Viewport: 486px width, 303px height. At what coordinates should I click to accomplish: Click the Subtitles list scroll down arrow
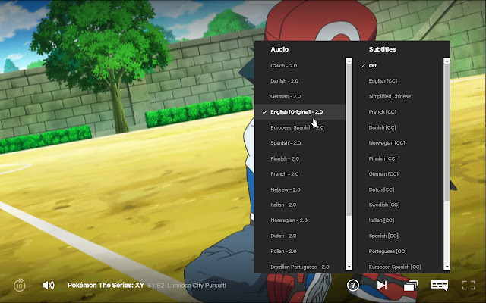(447, 267)
